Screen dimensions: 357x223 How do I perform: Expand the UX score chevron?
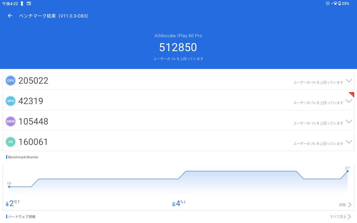point(349,142)
